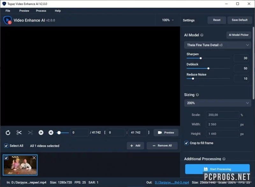Click the Video Enhance AI logo icon

[7, 20]
